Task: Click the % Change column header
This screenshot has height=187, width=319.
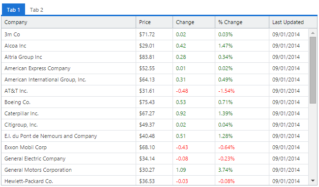Action: [x=242, y=22]
